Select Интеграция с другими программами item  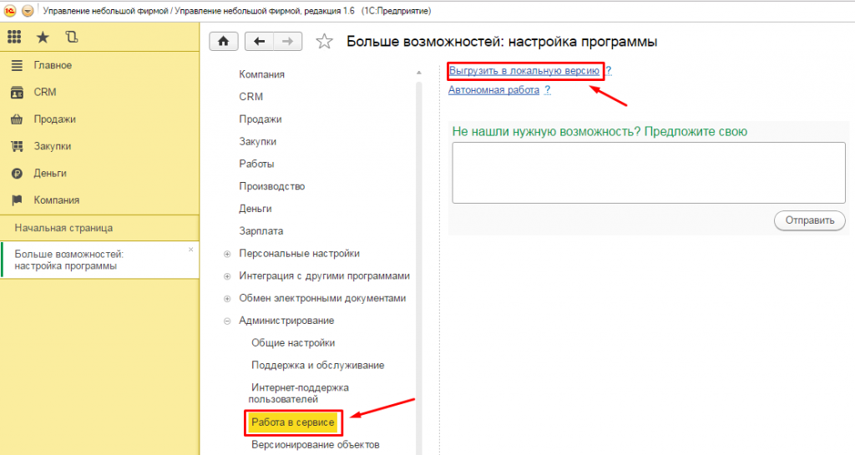click(325, 276)
